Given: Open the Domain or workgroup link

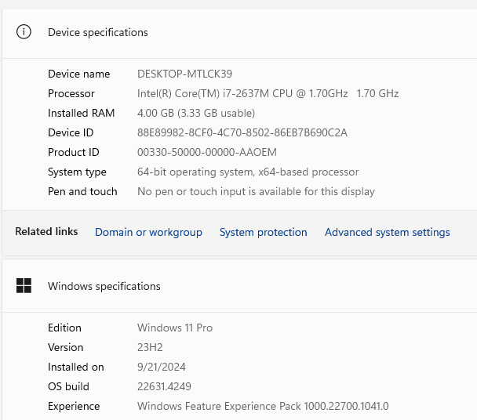Looking at the screenshot, I should pyautogui.click(x=148, y=232).
